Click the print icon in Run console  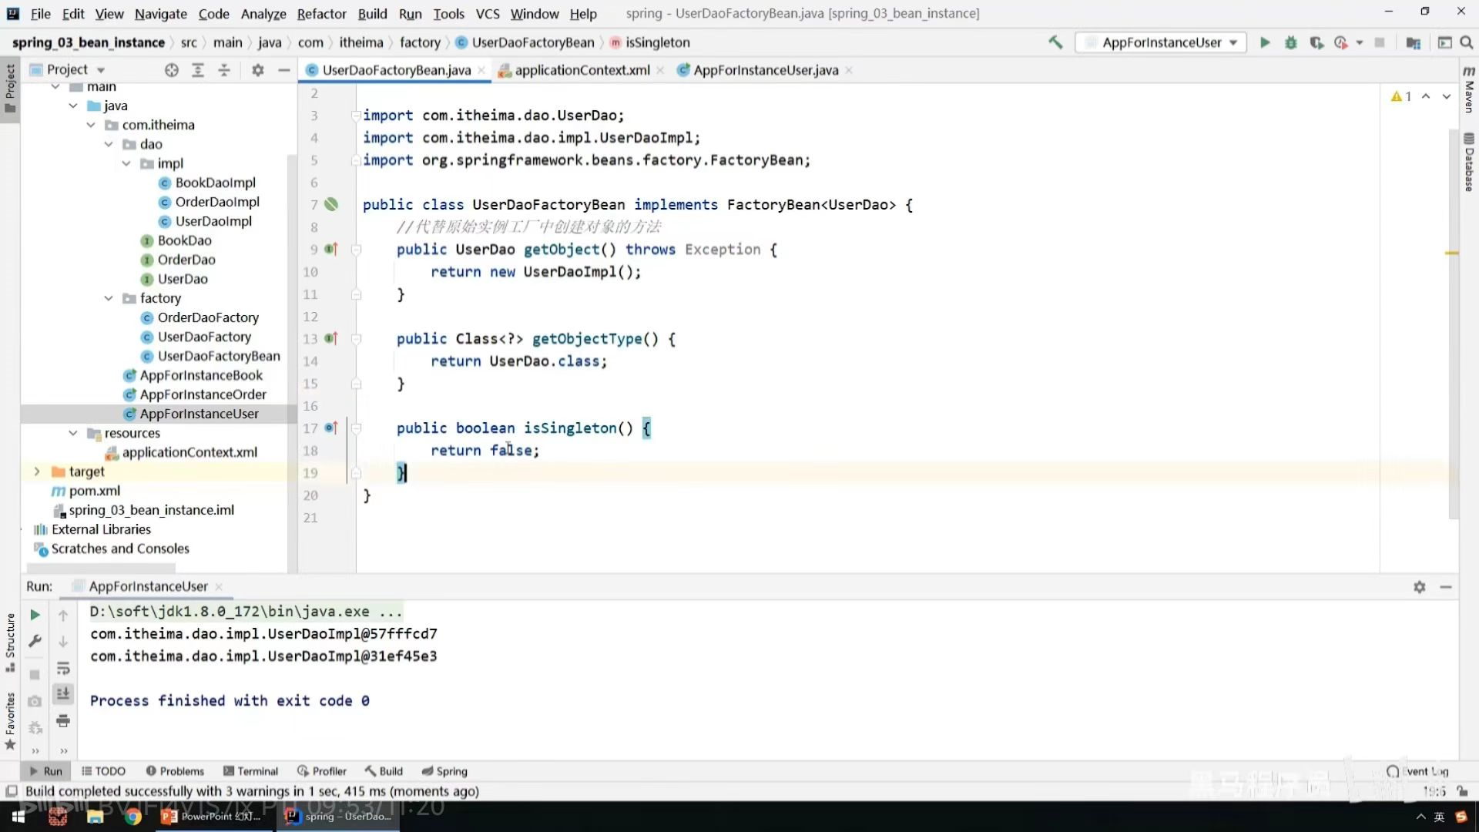63,721
